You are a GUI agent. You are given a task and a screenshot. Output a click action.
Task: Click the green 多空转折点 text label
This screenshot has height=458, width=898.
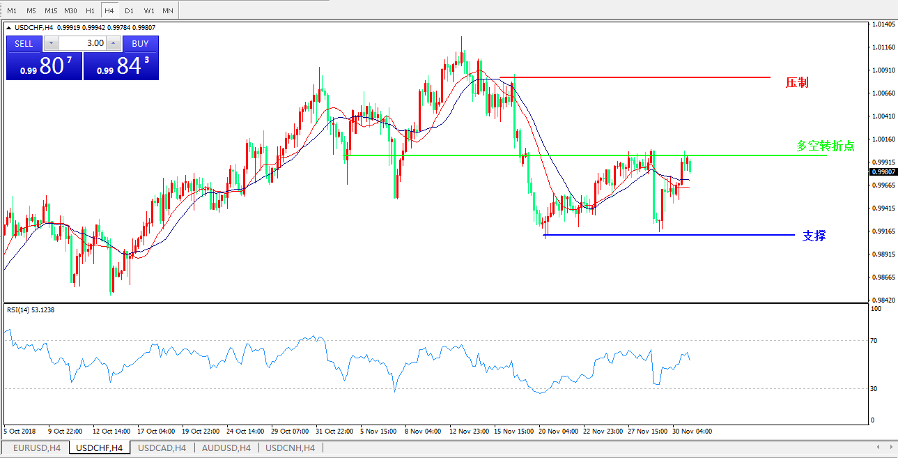pos(825,146)
